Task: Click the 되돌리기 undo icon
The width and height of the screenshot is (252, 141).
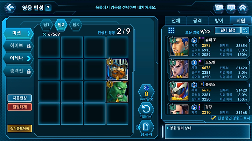Action: (146, 109)
